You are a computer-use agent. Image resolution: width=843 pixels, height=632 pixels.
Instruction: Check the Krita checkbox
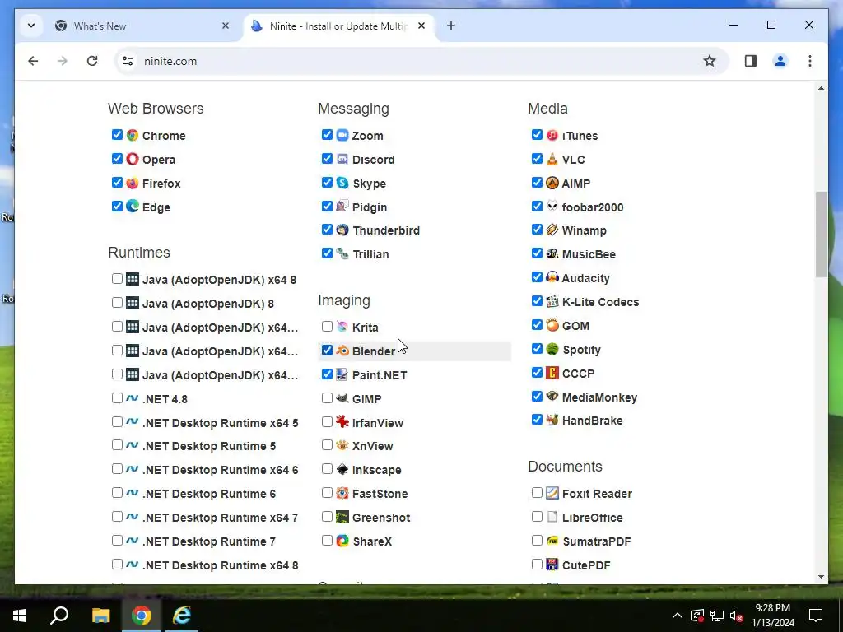[x=327, y=326]
